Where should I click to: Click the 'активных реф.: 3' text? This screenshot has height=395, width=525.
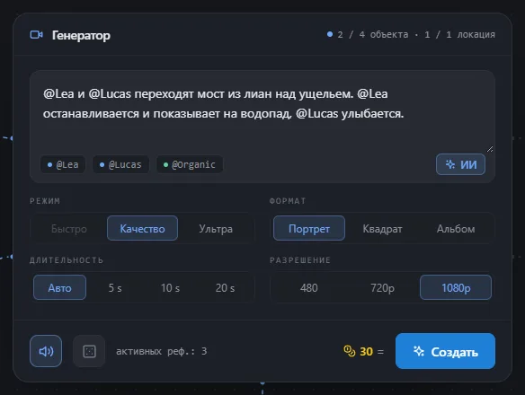162,351
